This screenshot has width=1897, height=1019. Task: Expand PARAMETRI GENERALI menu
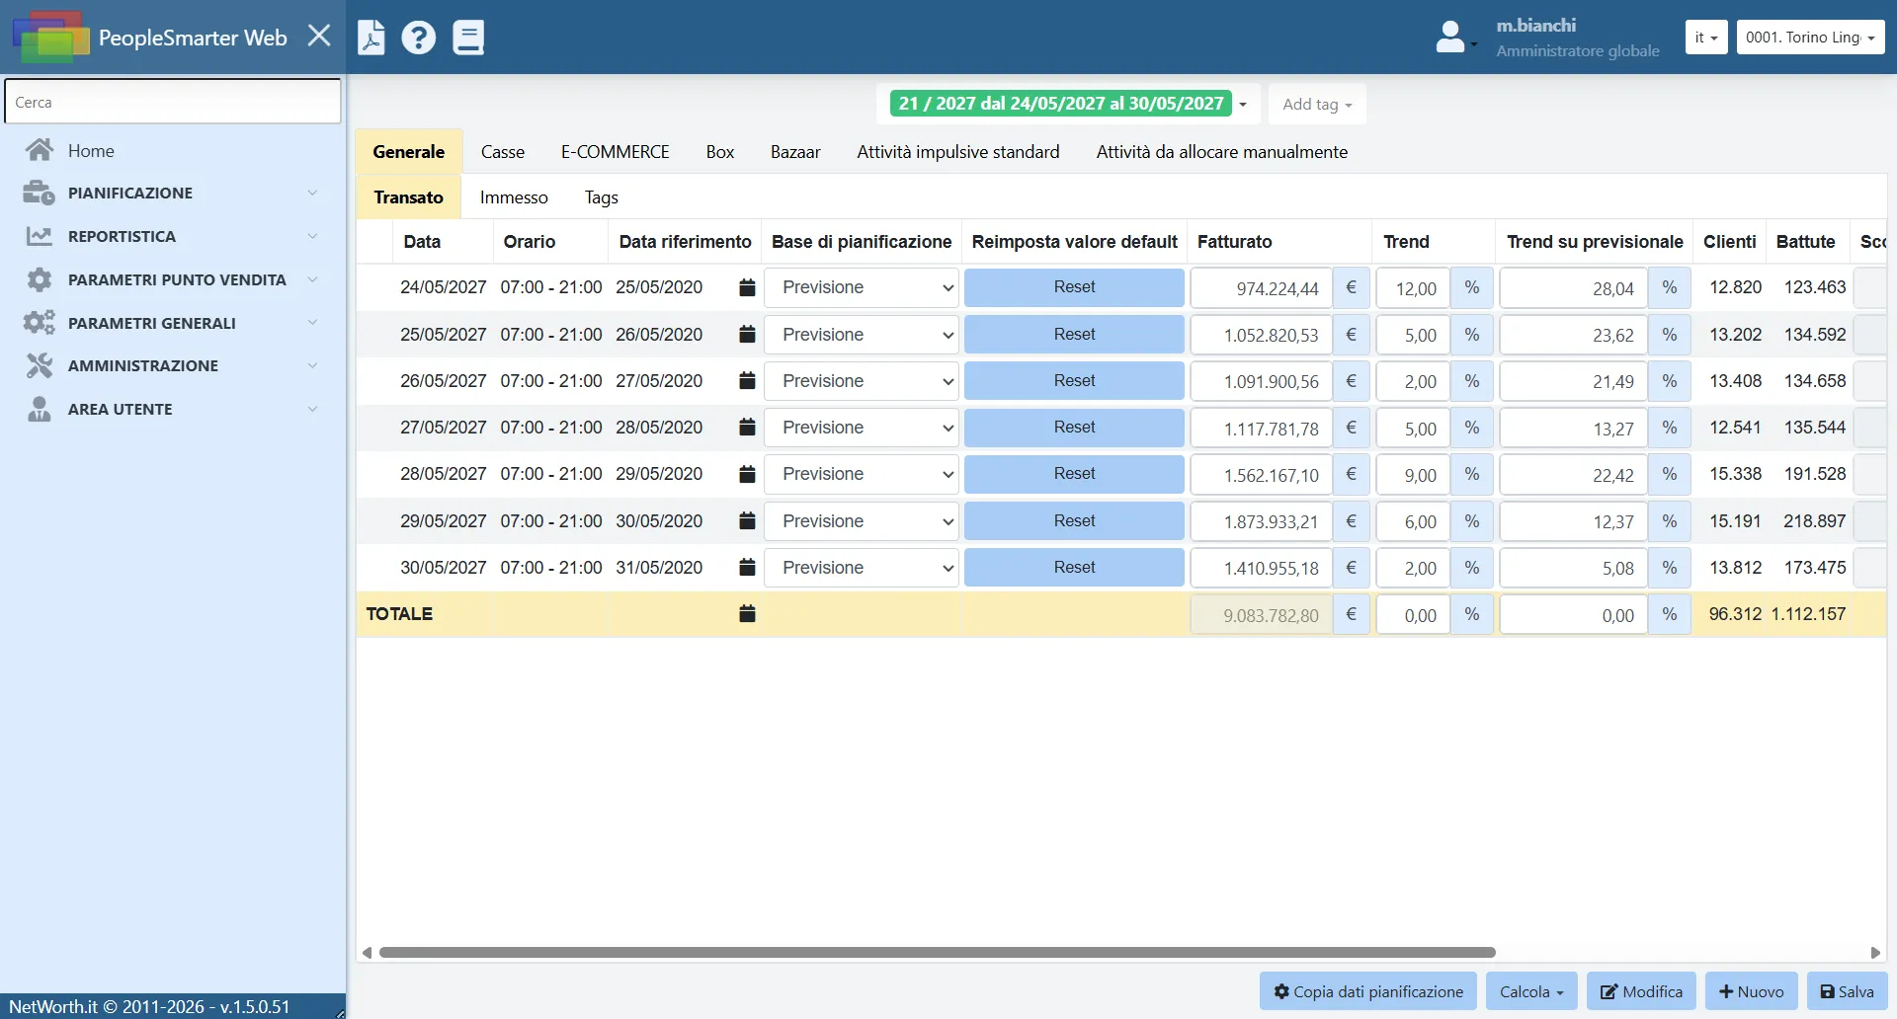click(173, 323)
